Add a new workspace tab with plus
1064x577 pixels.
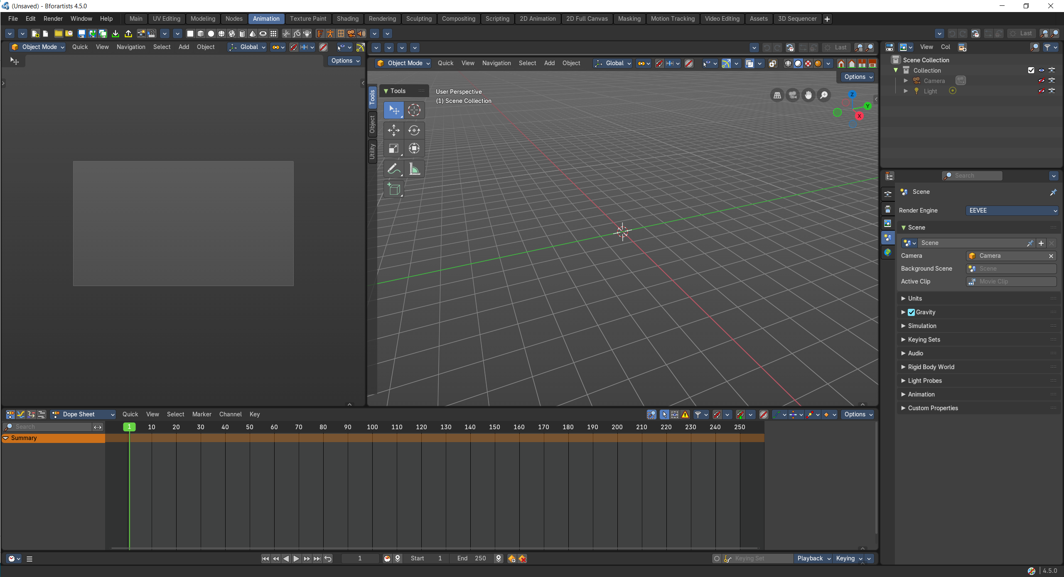(827, 19)
